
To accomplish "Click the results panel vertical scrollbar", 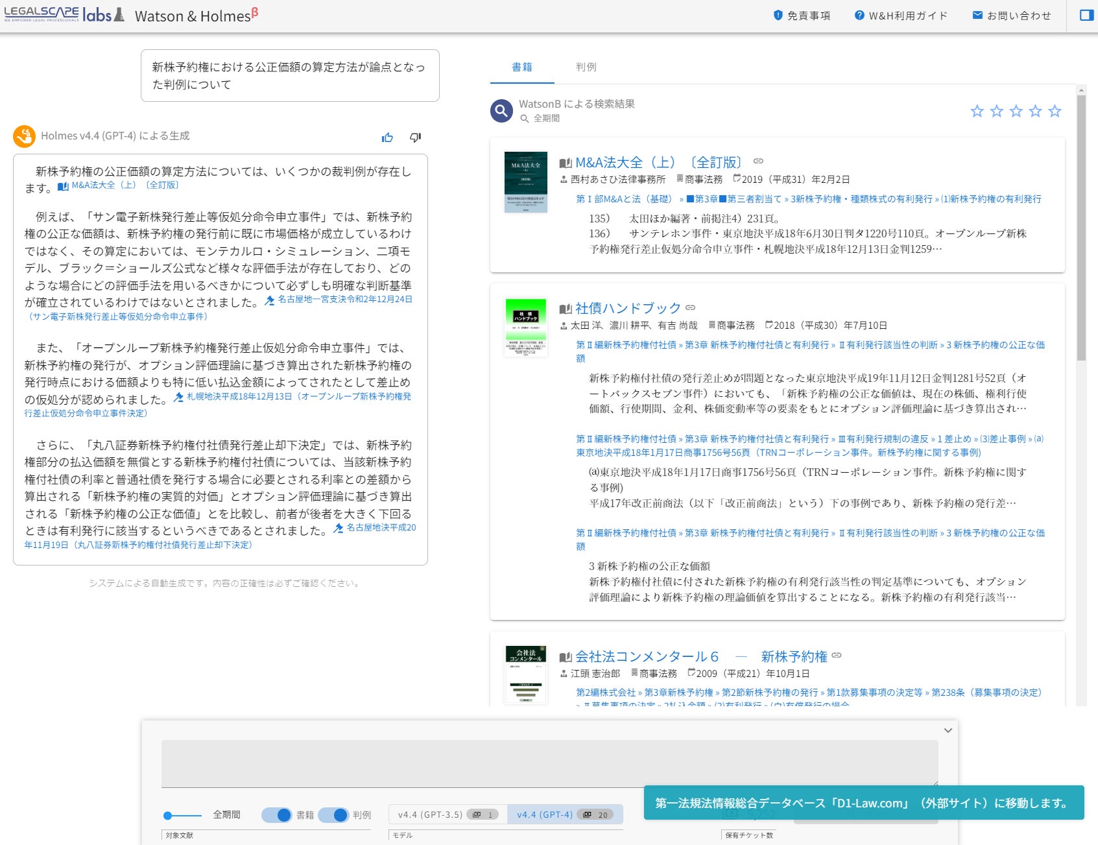I will click(x=1081, y=227).
